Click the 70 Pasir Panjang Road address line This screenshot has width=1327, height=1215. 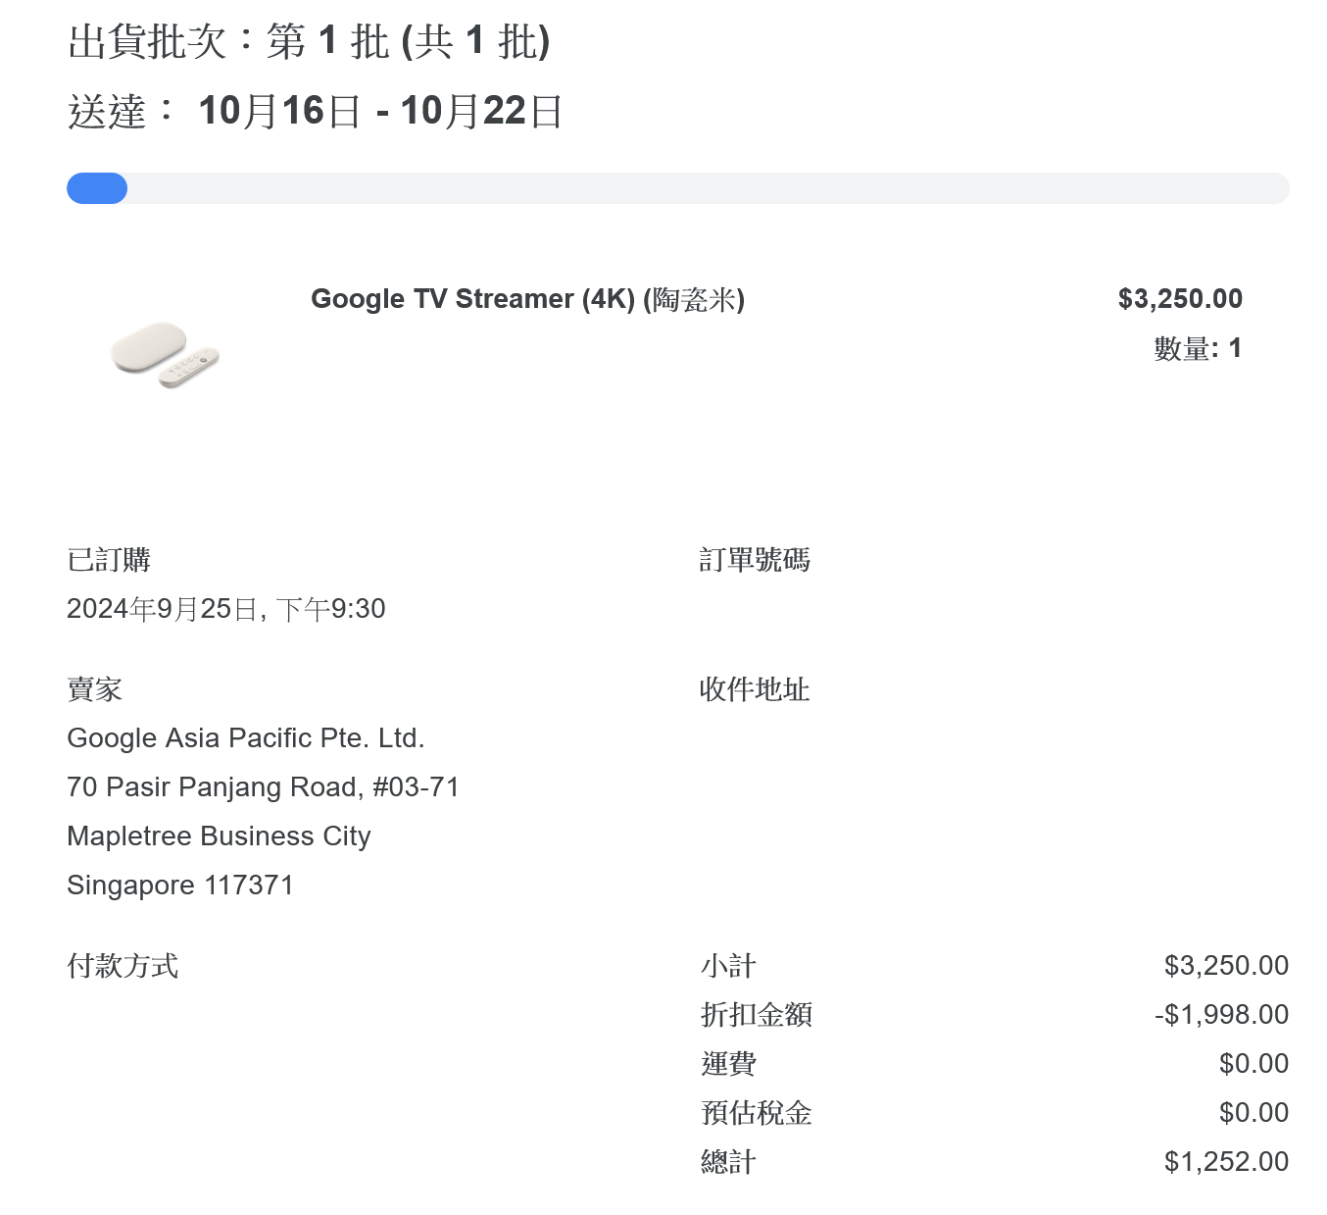[263, 787]
